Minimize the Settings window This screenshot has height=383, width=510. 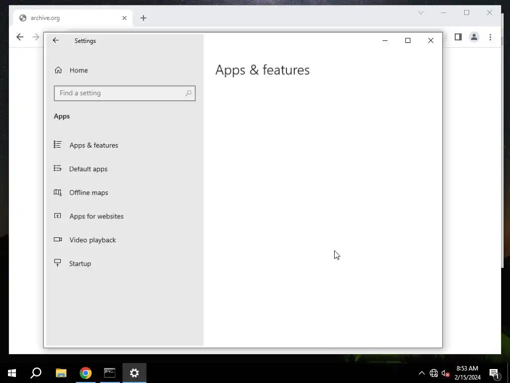pos(385,40)
